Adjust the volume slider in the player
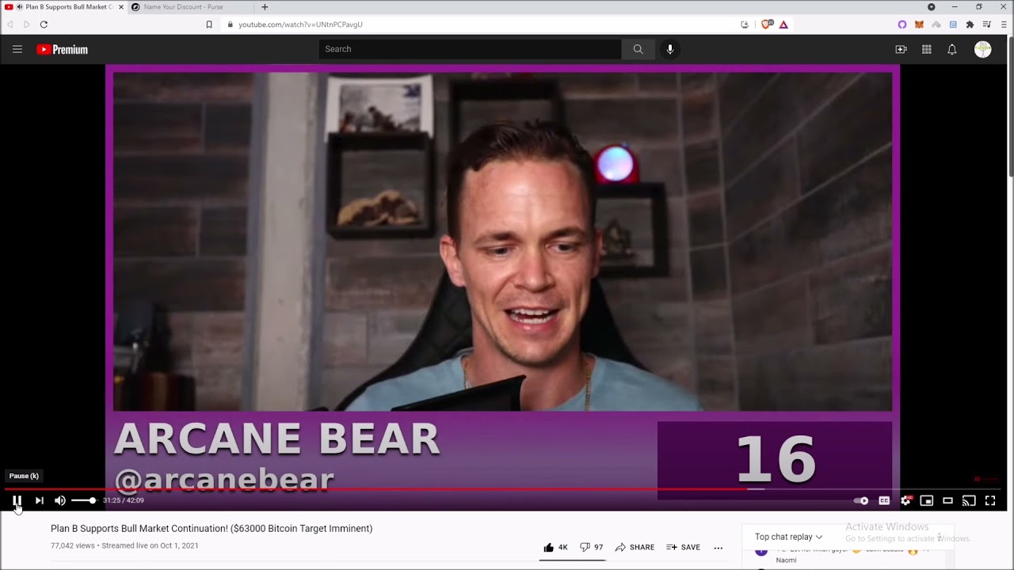 83,500
